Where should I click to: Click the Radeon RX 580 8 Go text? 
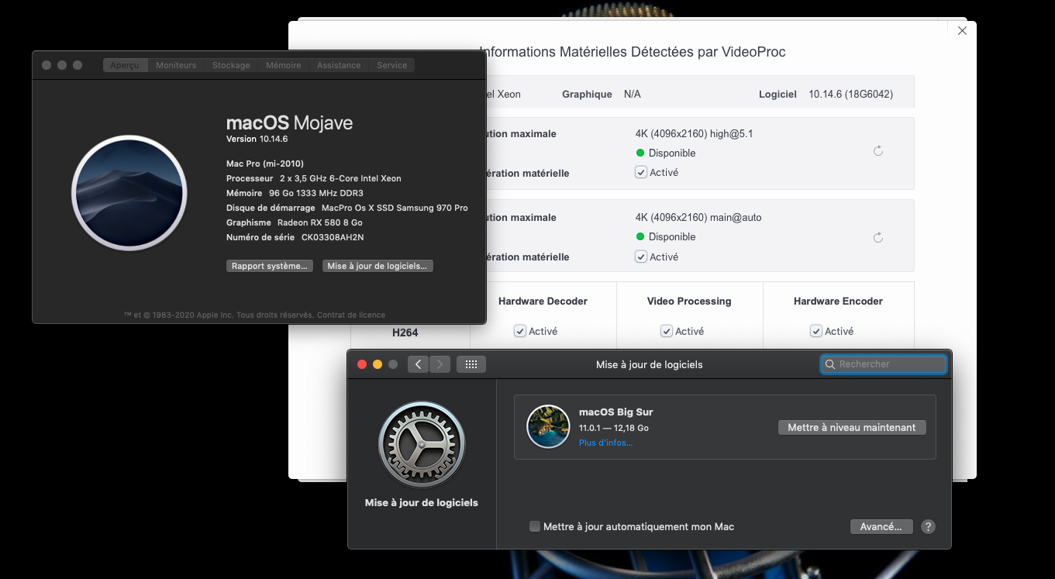(x=320, y=222)
